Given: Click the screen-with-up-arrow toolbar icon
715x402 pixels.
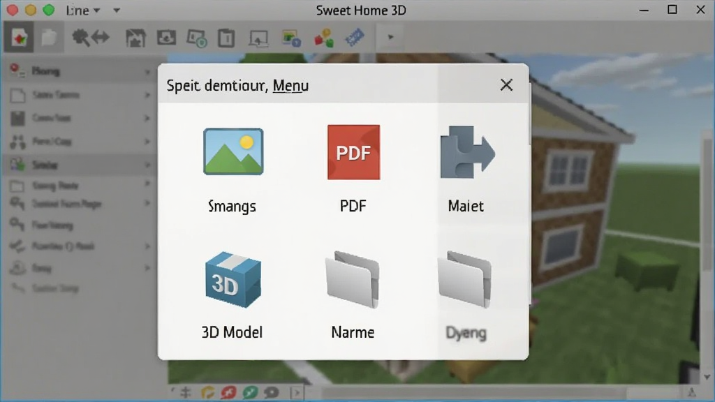Looking at the screenshot, I should (x=258, y=39).
